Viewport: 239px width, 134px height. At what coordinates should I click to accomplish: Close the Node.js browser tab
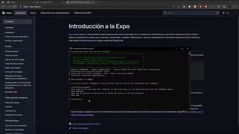point(34,2)
